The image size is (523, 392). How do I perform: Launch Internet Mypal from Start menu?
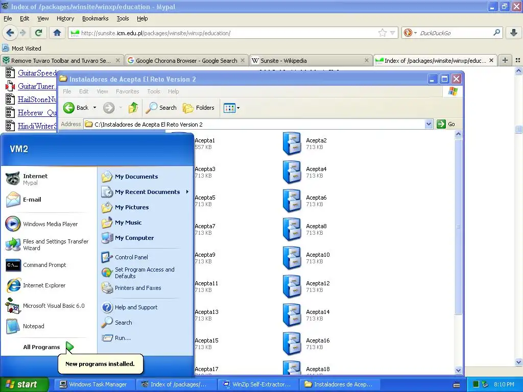coord(50,179)
